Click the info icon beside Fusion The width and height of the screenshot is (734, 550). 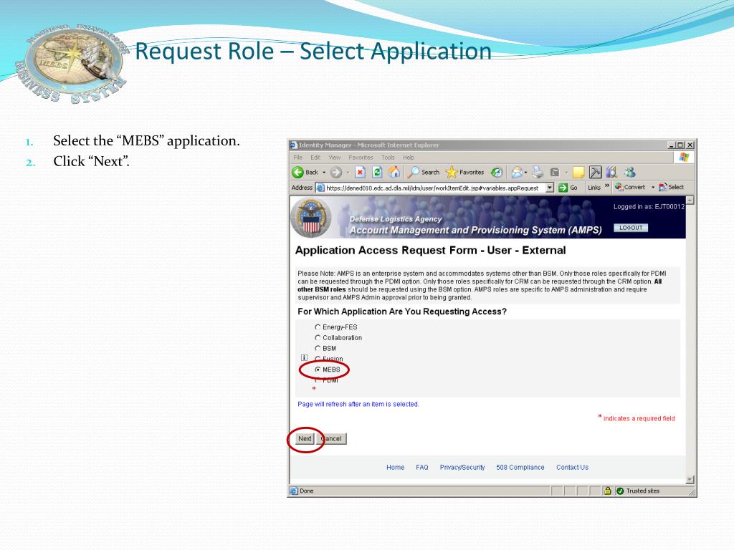click(x=304, y=358)
